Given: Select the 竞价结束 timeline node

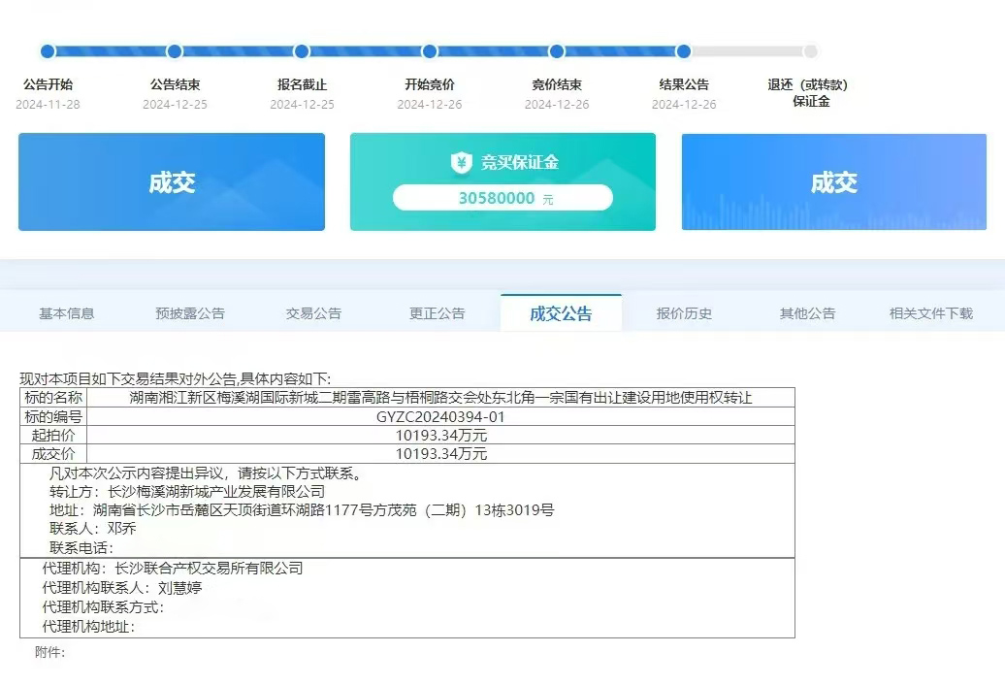Looking at the screenshot, I should pyautogui.click(x=557, y=51).
